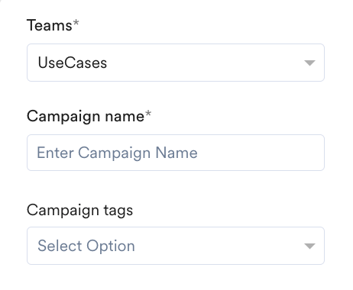Click the Teams field label
This screenshot has width=353, height=290.
[x=50, y=25]
